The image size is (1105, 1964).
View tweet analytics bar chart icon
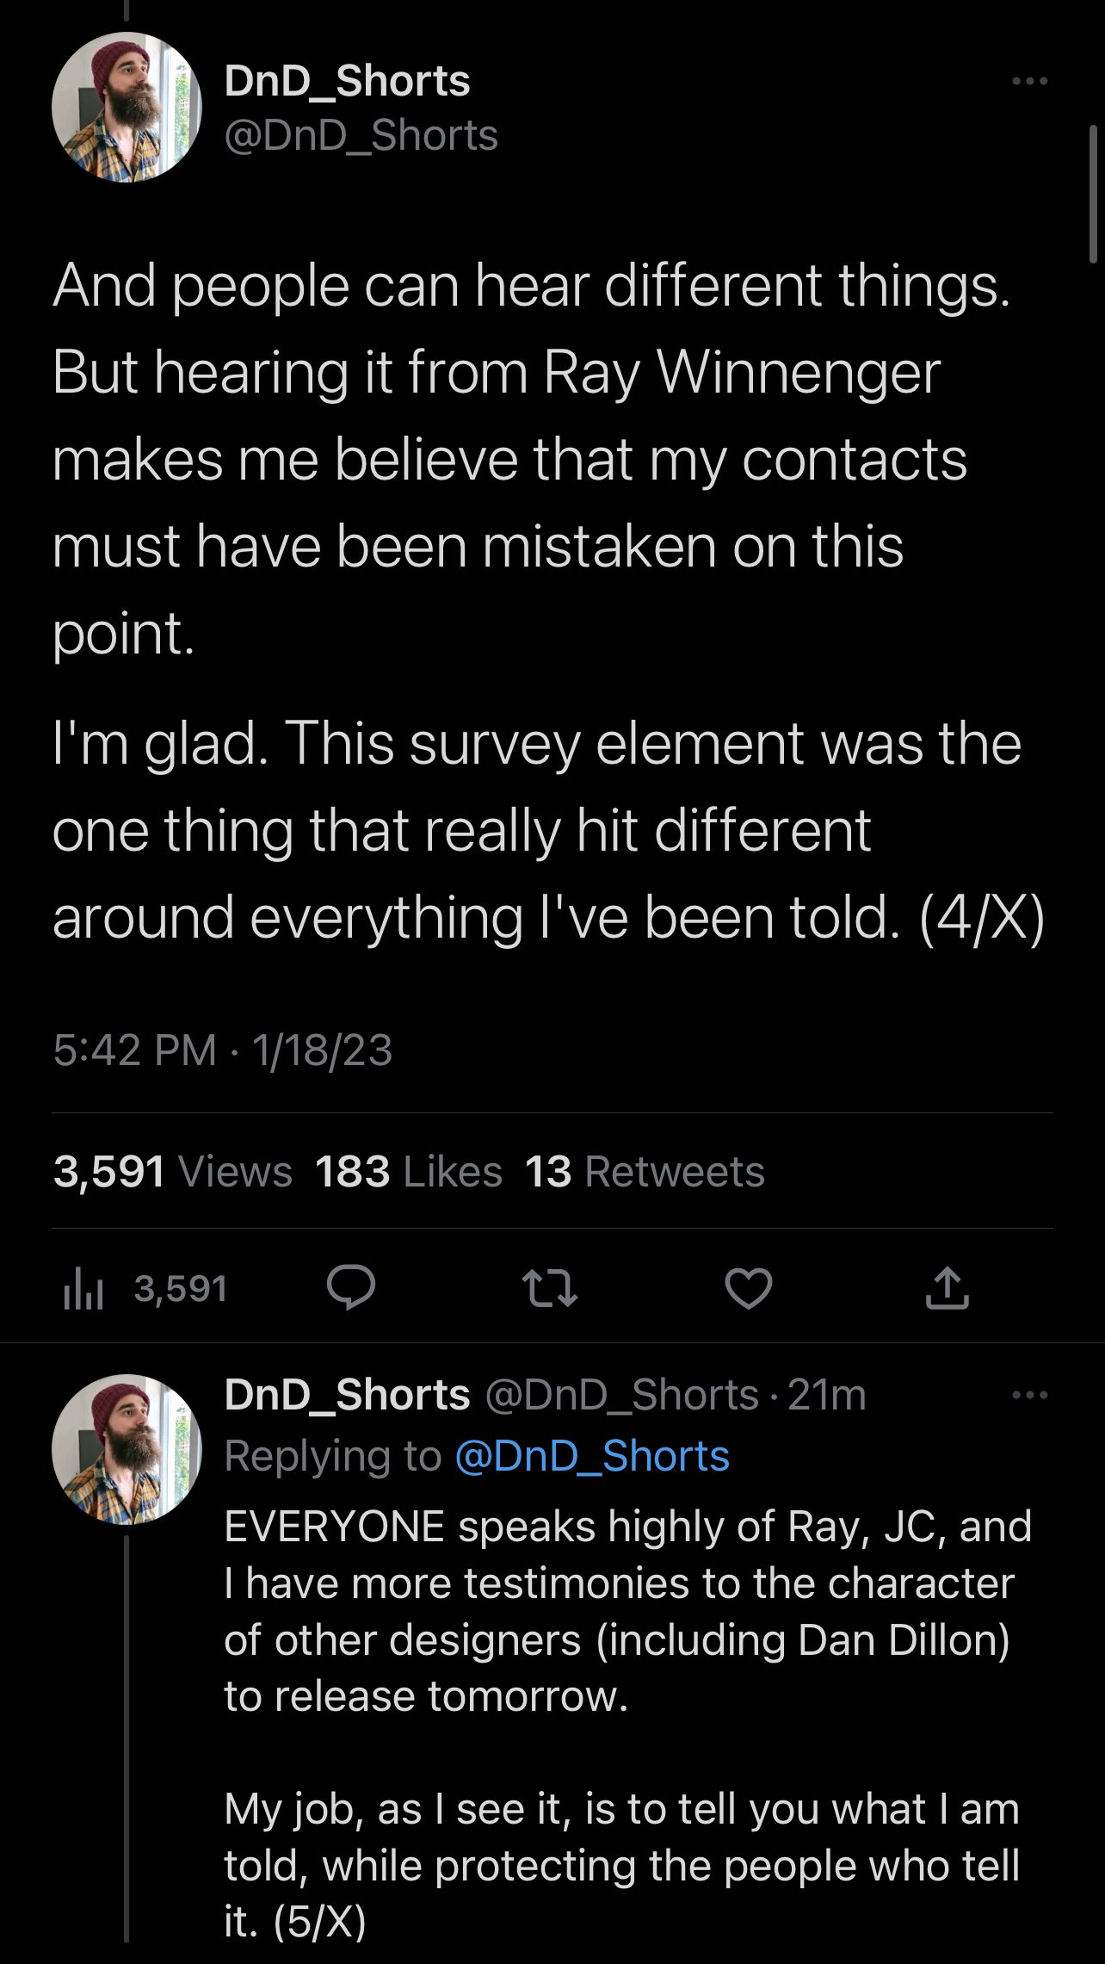[x=84, y=1289]
